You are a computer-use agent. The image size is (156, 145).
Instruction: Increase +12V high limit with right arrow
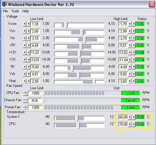click(x=134, y=53)
